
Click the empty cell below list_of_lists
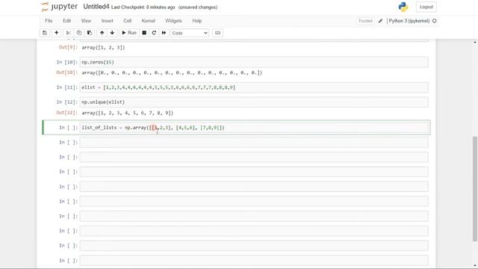click(254, 143)
